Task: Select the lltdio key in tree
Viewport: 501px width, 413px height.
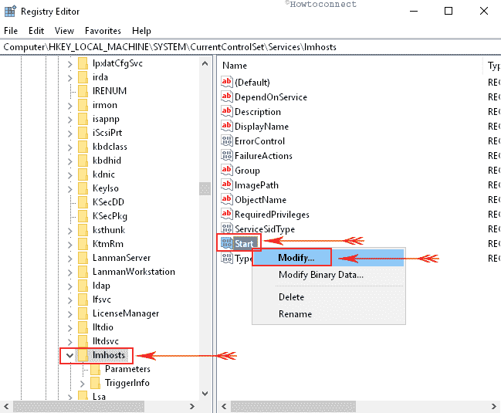Action: (103, 327)
